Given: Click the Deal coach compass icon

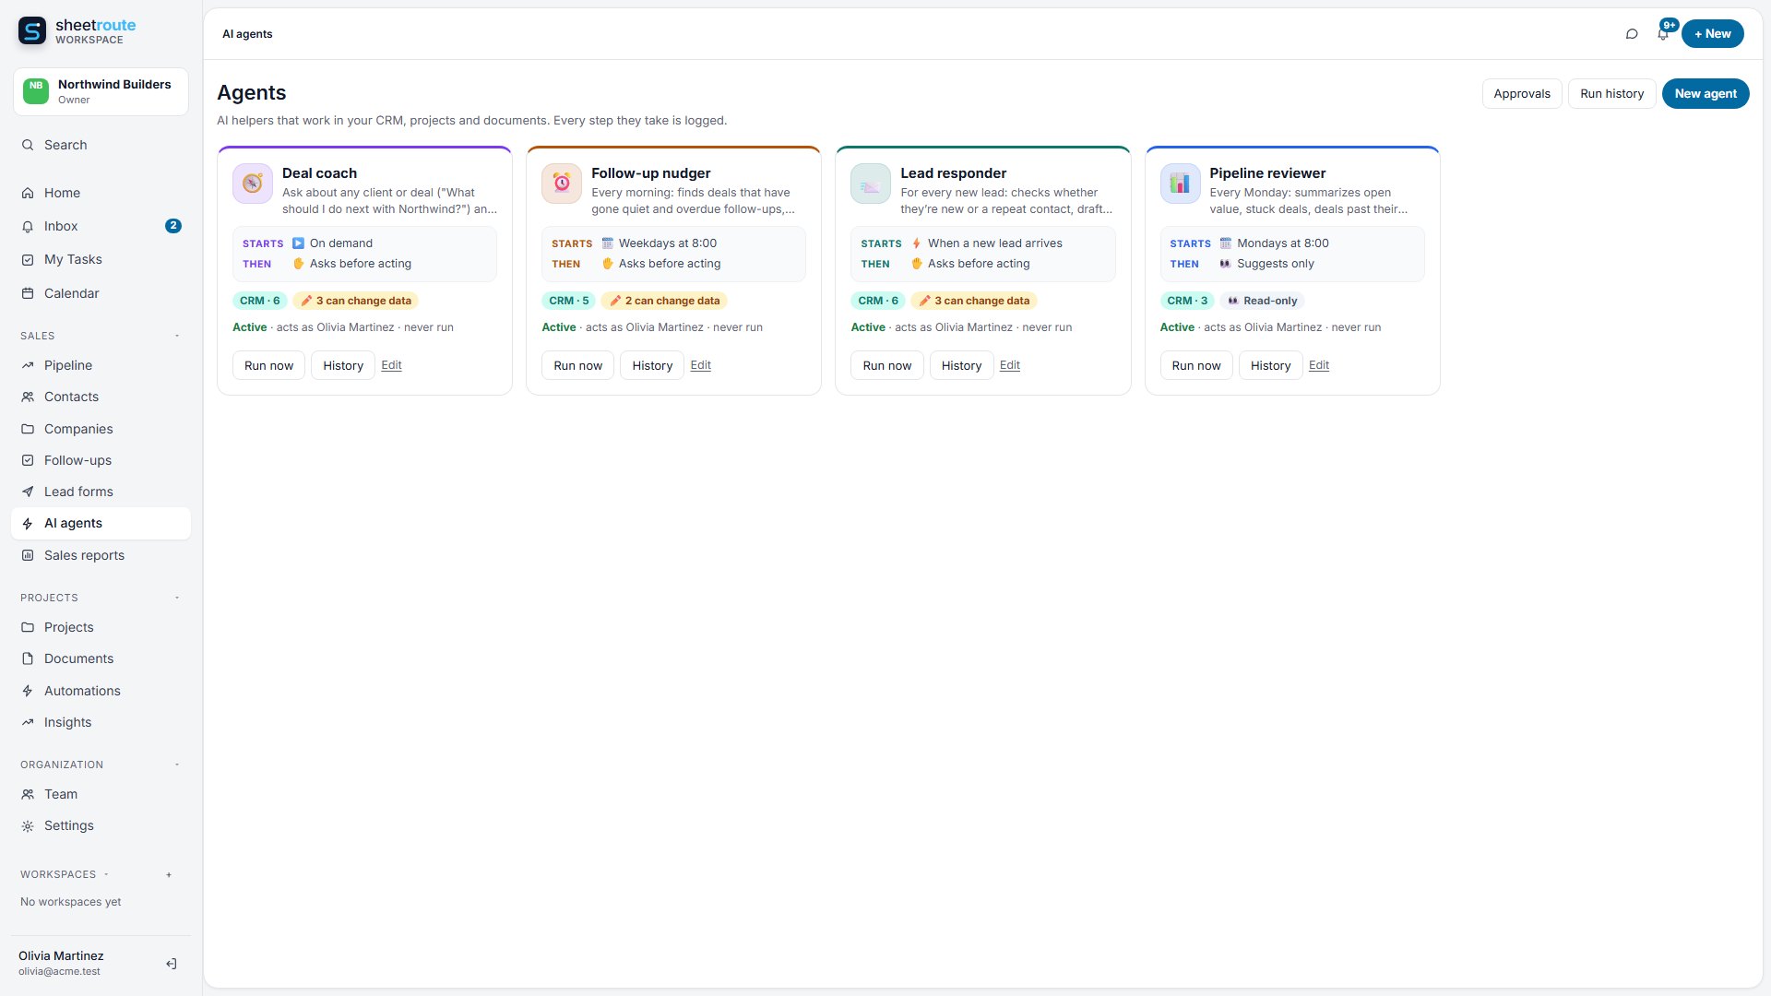Looking at the screenshot, I should point(253,184).
